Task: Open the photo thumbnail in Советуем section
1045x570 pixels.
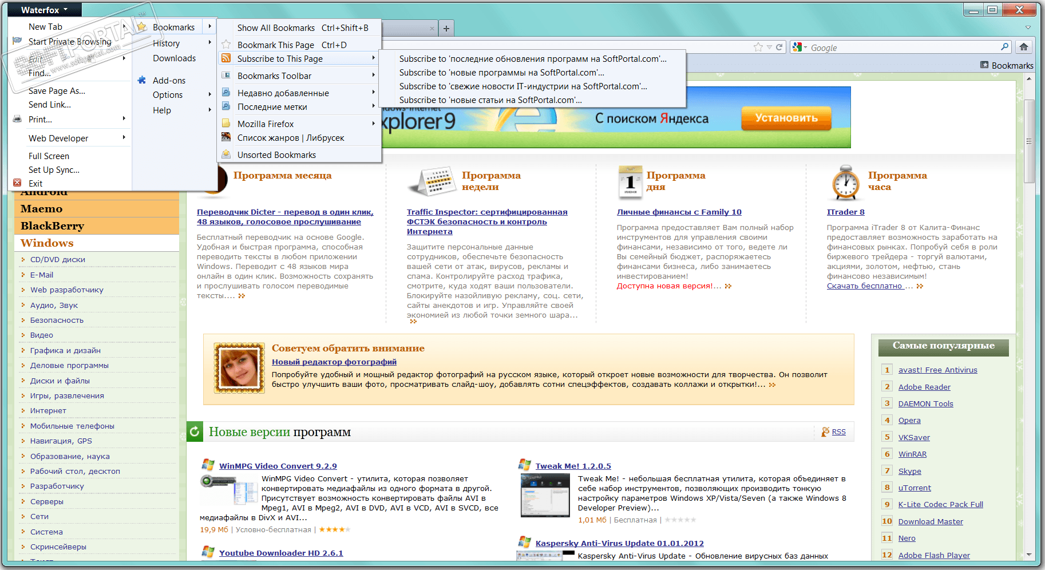Action: pyautogui.click(x=239, y=369)
